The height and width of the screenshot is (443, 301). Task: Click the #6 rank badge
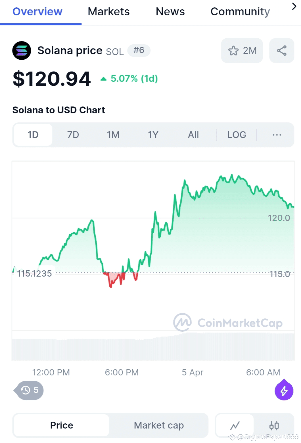(x=139, y=51)
